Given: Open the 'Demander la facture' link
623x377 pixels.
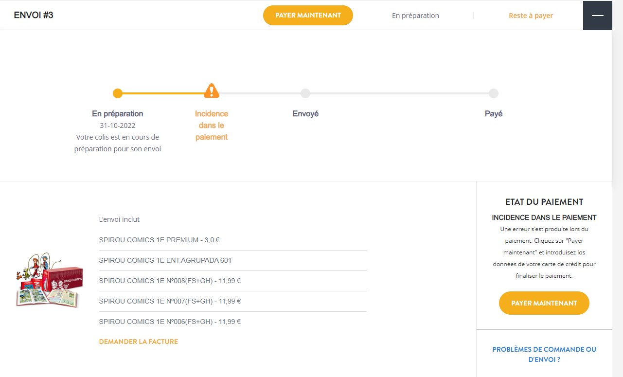Looking at the screenshot, I should tap(139, 341).
